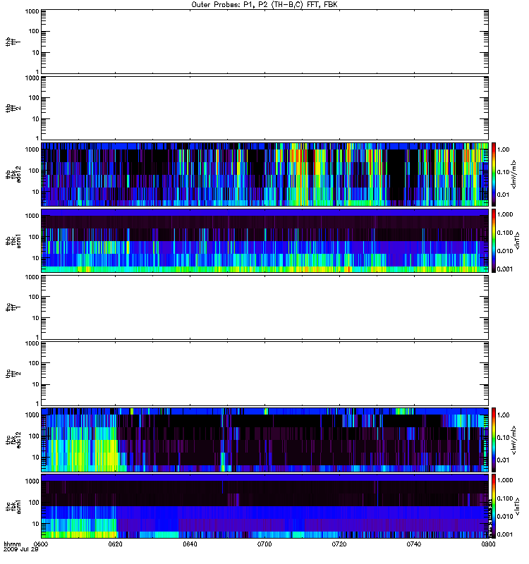Select the empty thc fff 1 panel
This screenshot has width=529, height=564.
click(264, 307)
